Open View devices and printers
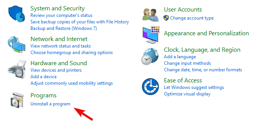The image size is (277, 138). click(x=56, y=70)
